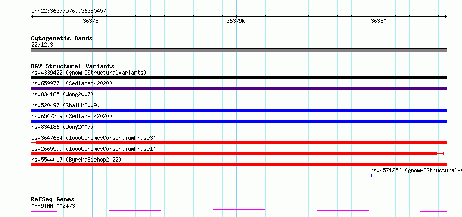This screenshot has width=462, height=217.
Task: Select the black nsv4339422 variant bar
Action: tap(239, 78)
